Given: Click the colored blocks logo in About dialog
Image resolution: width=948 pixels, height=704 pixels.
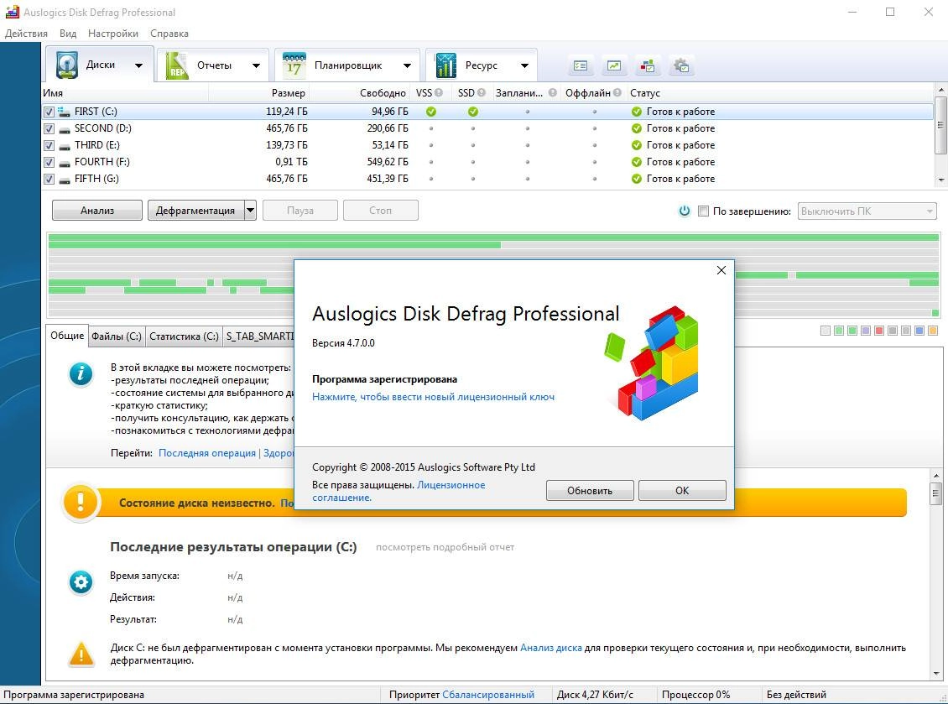Looking at the screenshot, I should (x=653, y=362).
